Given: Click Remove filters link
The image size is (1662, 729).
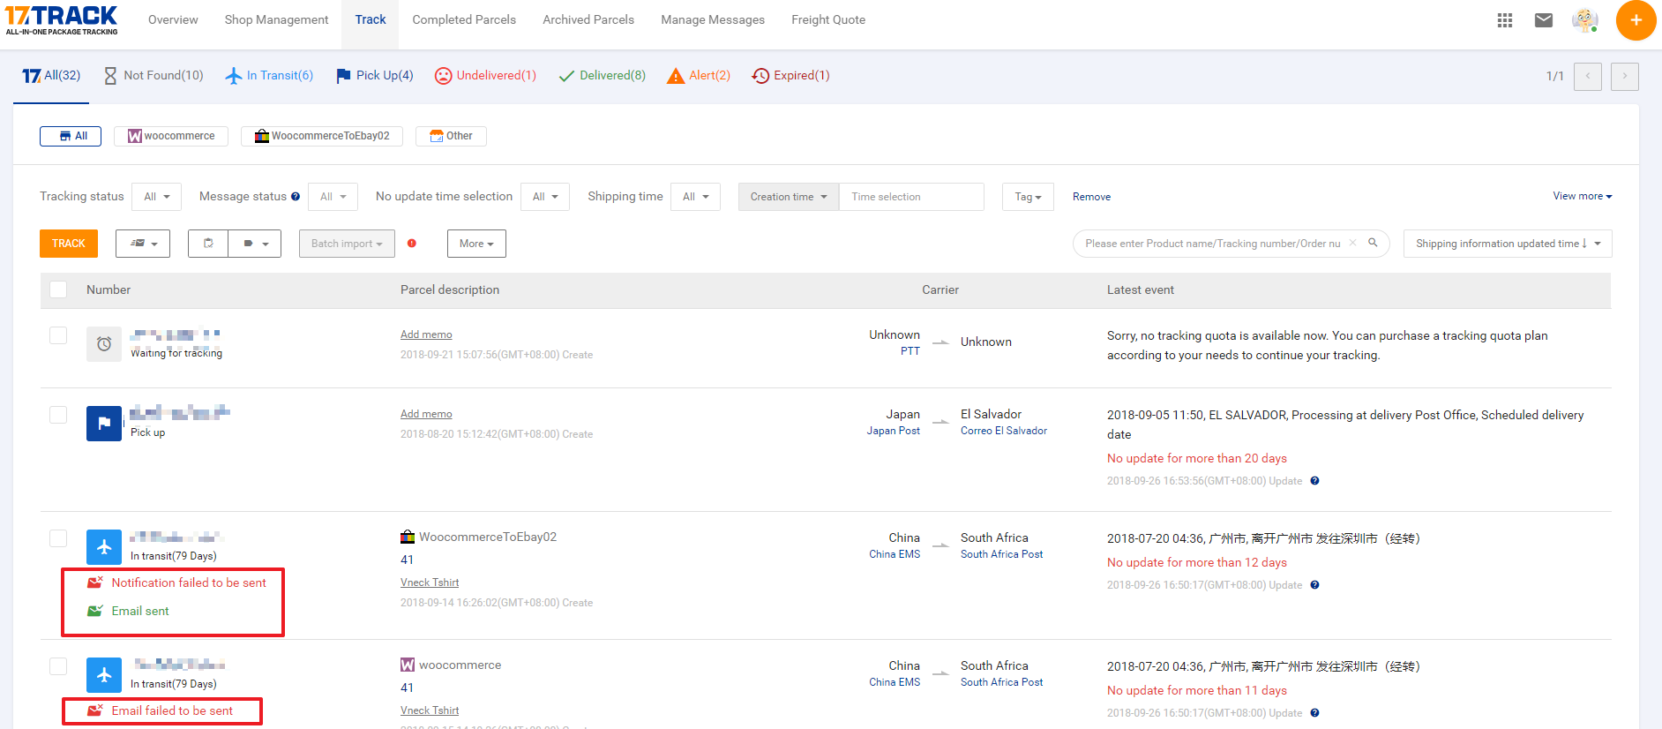Looking at the screenshot, I should [1091, 197].
